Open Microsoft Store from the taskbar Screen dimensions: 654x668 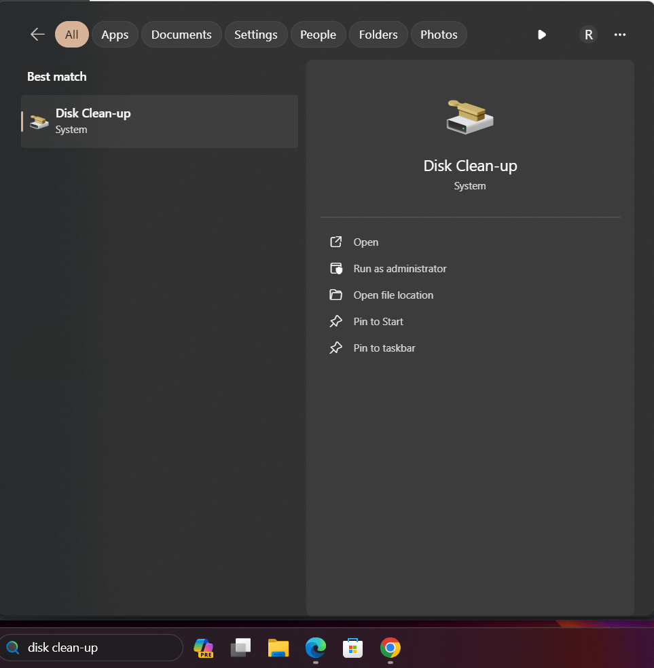click(x=352, y=648)
